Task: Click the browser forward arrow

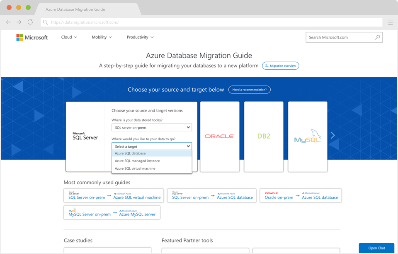Action: point(19,22)
